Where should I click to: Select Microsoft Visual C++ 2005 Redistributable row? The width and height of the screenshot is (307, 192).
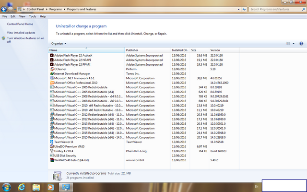pos(144,87)
